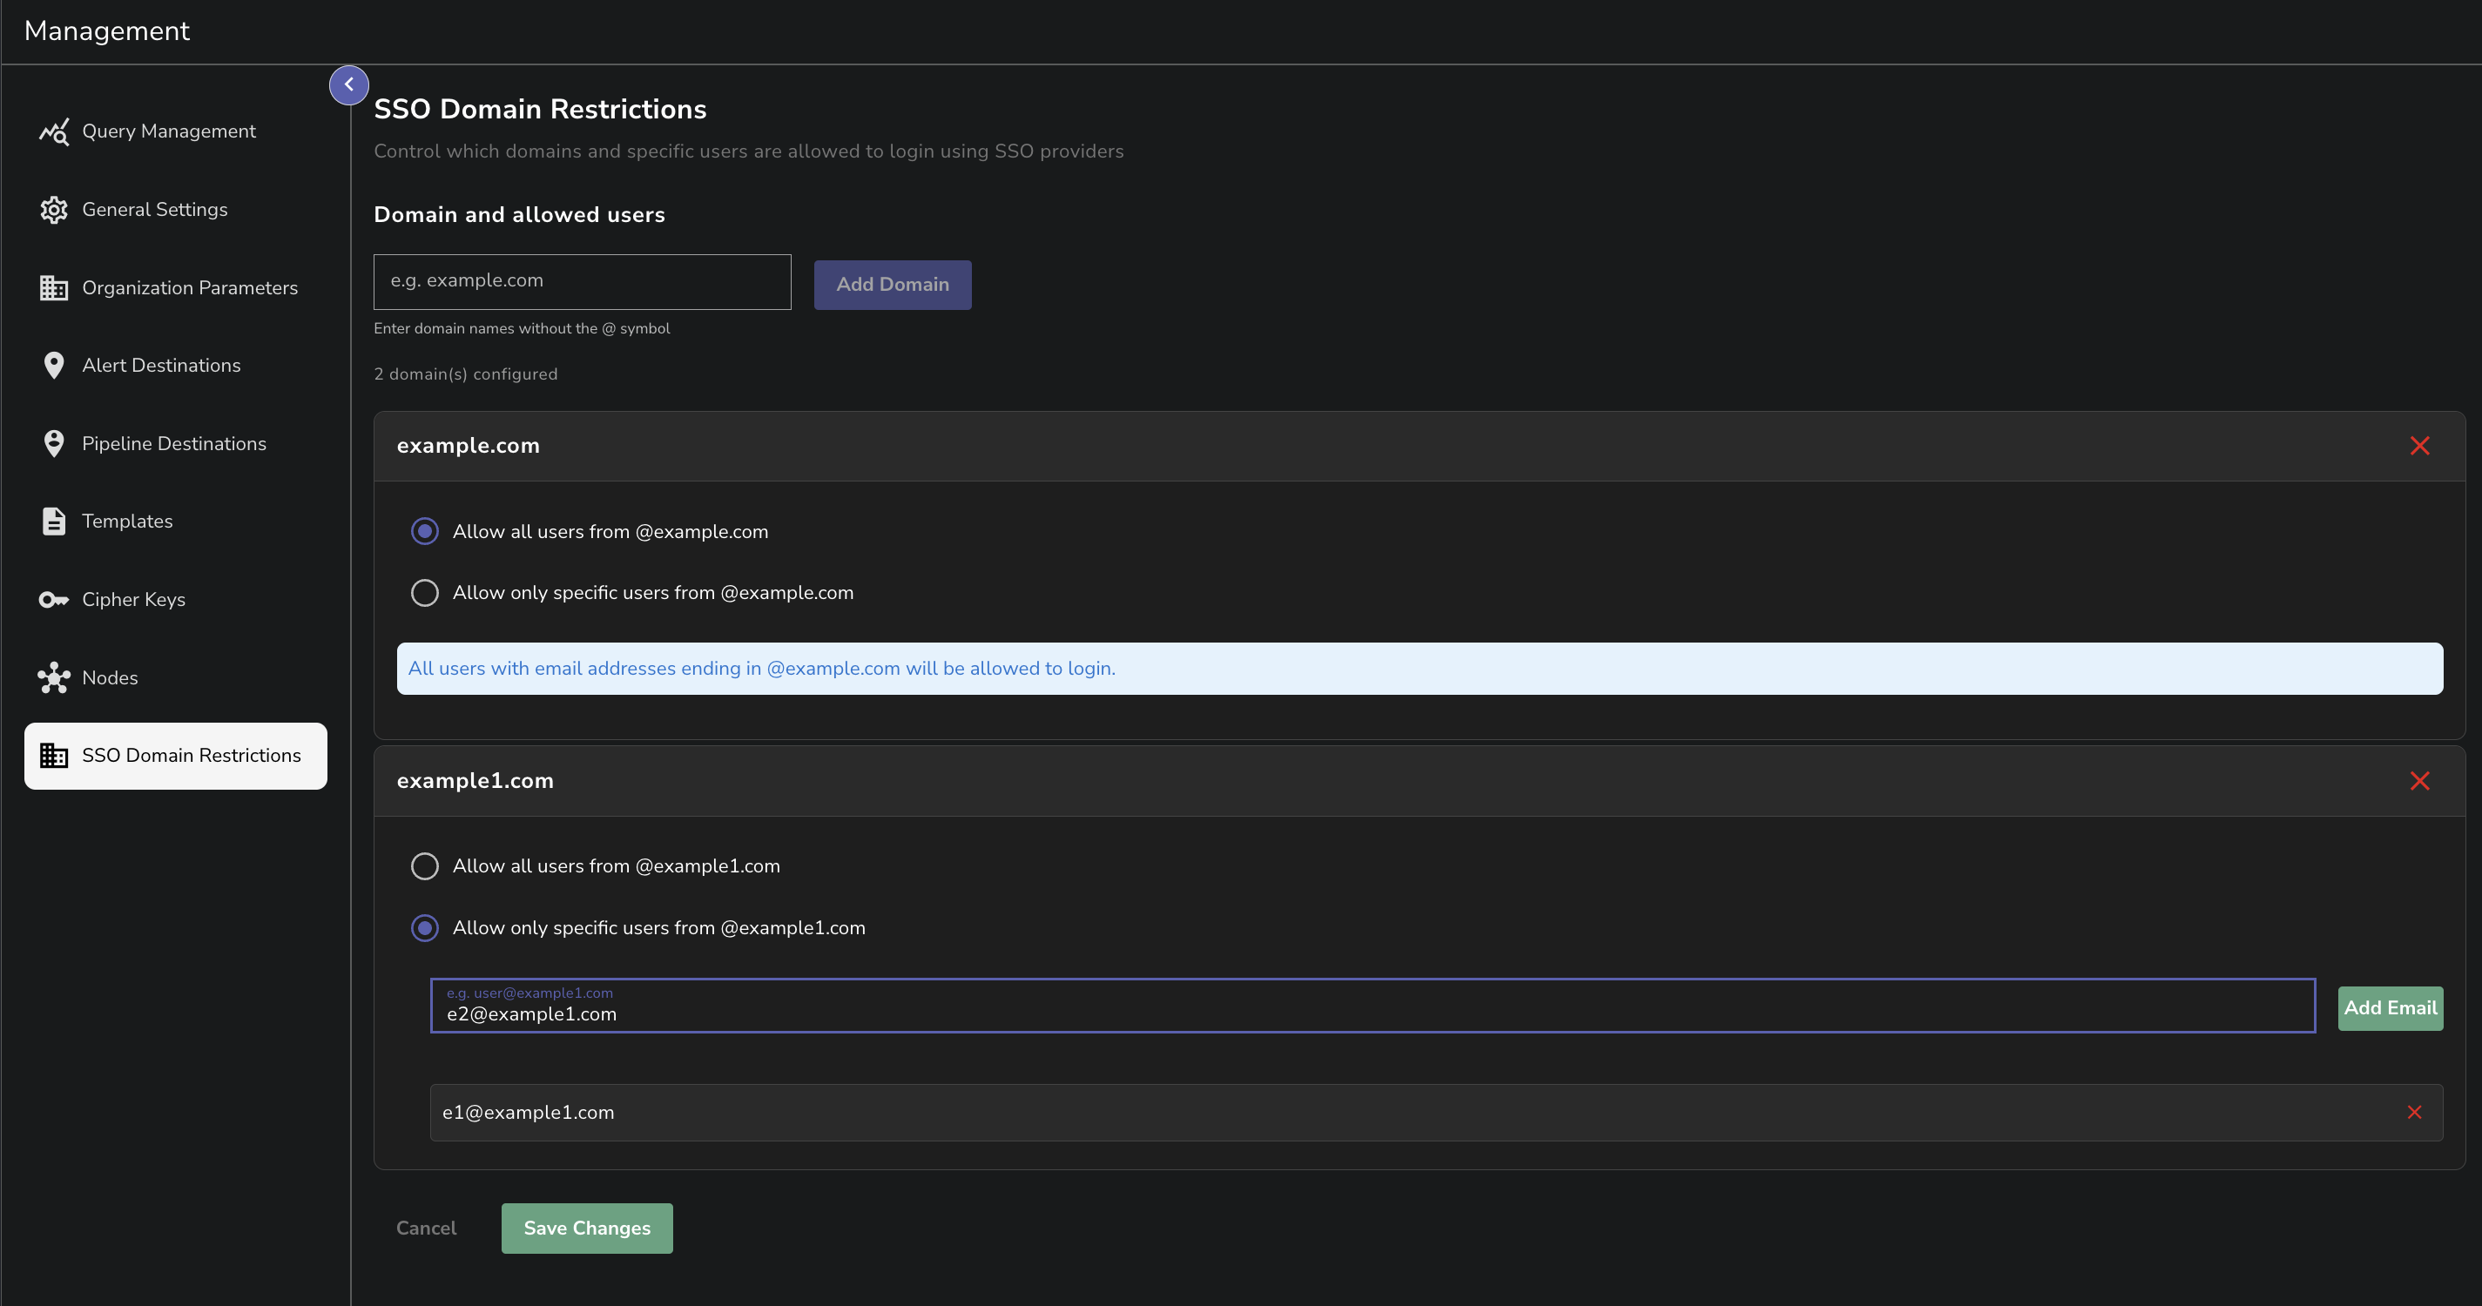2482x1306 pixels.
Task: Click the General Settings gear icon
Action: [54, 209]
